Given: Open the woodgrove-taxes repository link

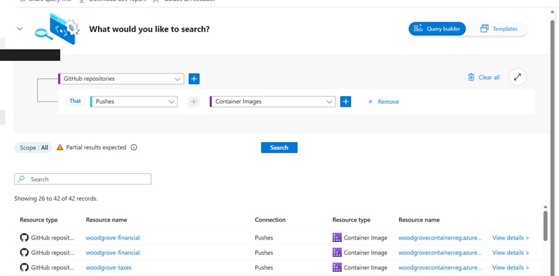Looking at the screenshot, I should click(109, 268).
